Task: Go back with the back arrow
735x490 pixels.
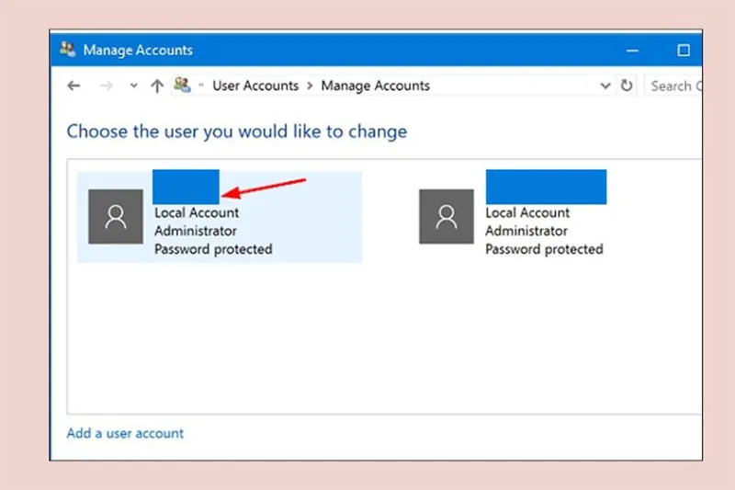Action: (x=73, y=85)
